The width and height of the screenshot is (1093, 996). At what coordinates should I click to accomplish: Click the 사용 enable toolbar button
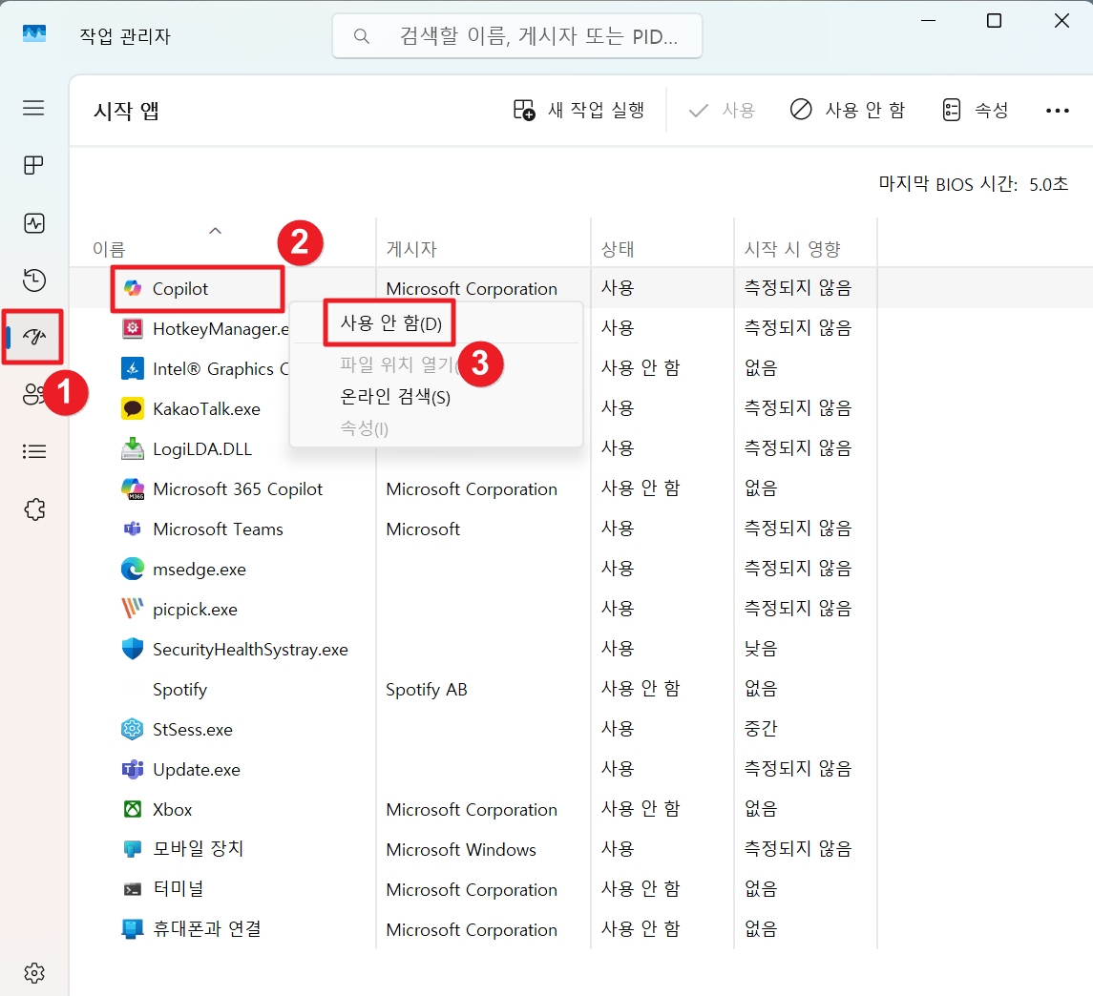click(722, 110)
